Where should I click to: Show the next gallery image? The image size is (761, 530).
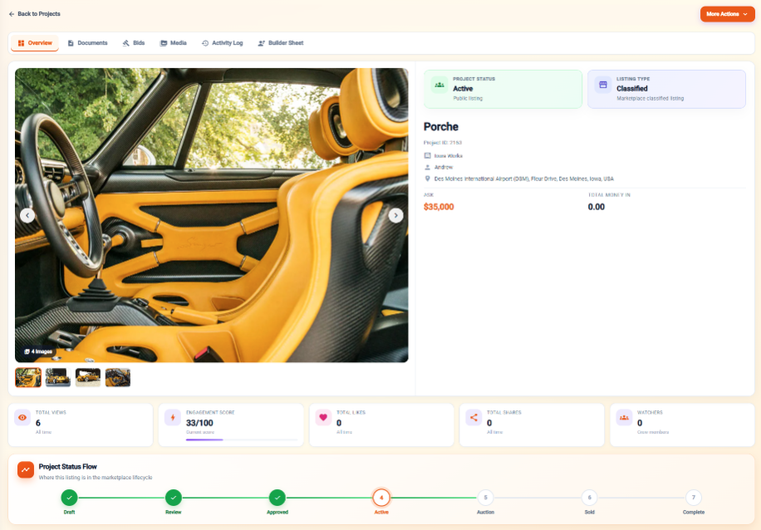point(395,215)
